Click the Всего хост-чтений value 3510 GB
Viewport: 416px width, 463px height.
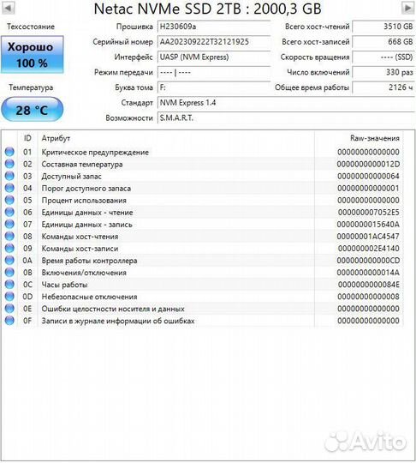click(383, 27)
